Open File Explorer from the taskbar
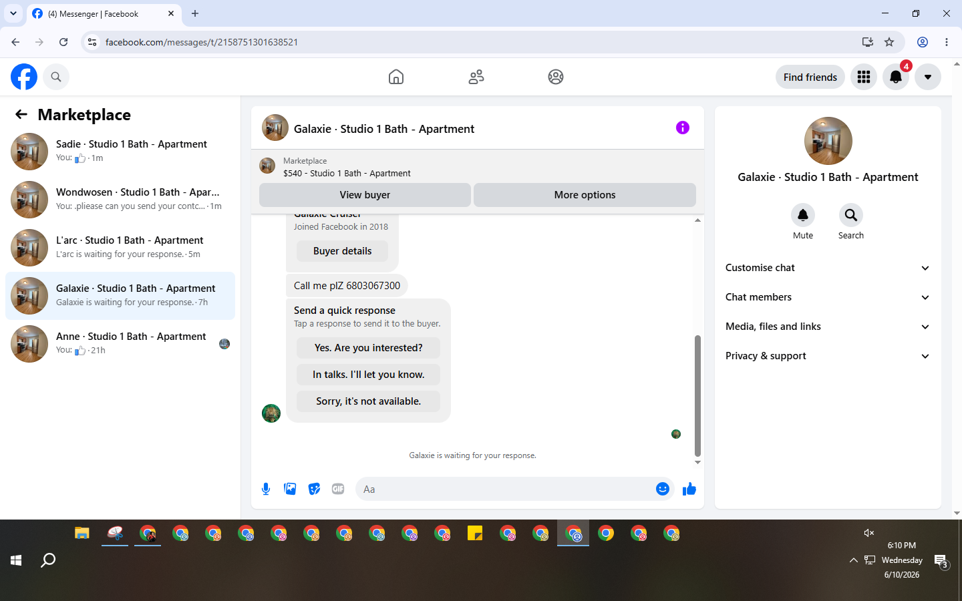The height and width of the screenshot is (601, 962). pos(82,533)
